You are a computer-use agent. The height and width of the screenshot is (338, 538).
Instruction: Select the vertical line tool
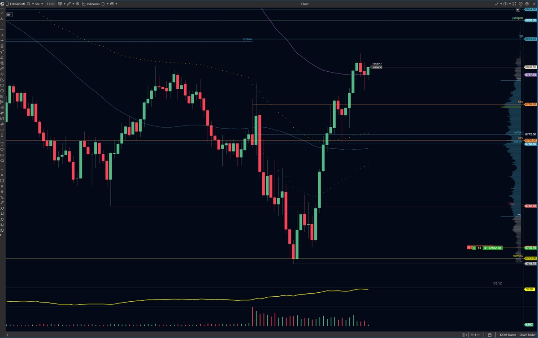coord(2,24)
